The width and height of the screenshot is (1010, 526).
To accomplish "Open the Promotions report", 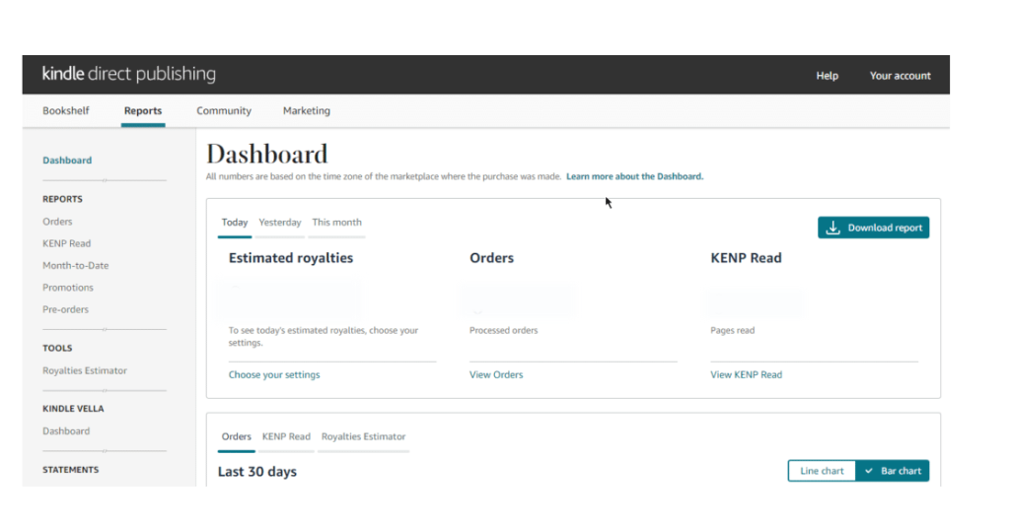I will [x=68, y=287].
